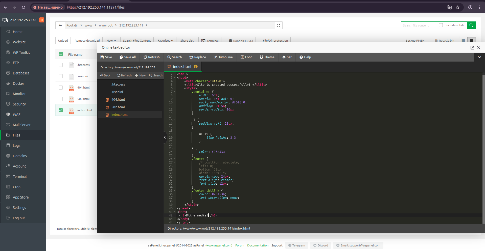485x251 pixels.
Task: Open the editor Help
Action: (305, 57)
